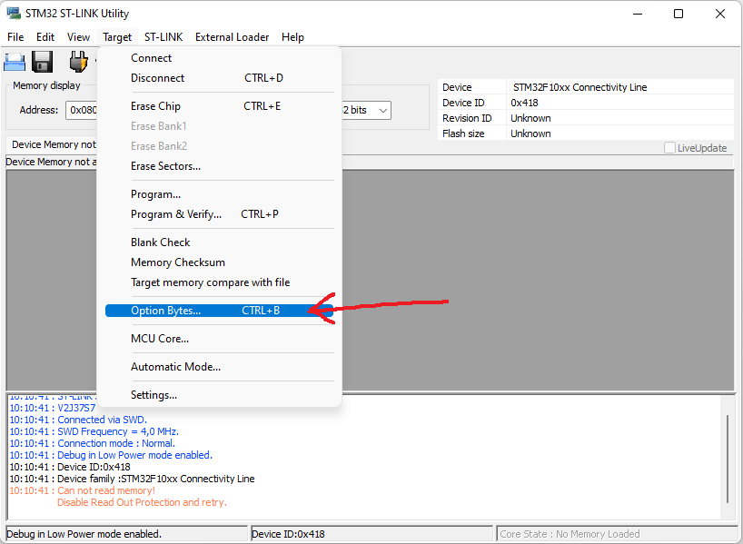The height and width of the screenshot is (544, 743).
Task: Maximize the ST-LINK Utility window
Action: [679, 14]
